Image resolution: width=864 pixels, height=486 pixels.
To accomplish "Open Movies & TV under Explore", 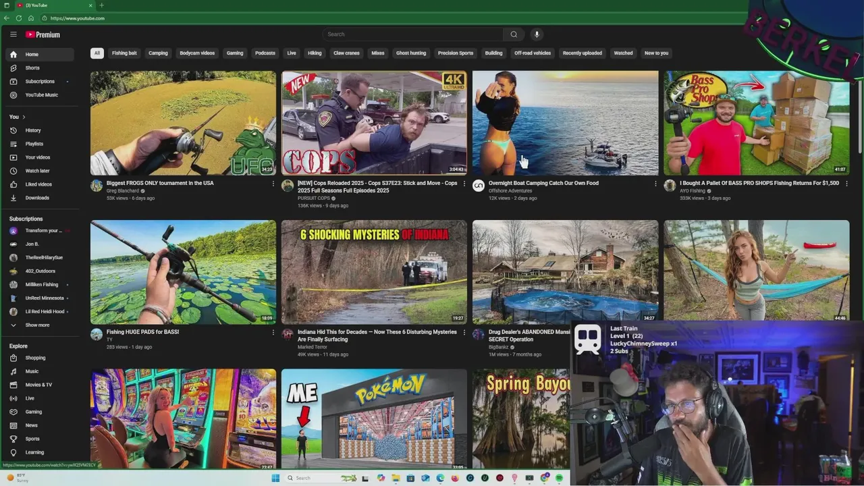I will tap(40, 385).
